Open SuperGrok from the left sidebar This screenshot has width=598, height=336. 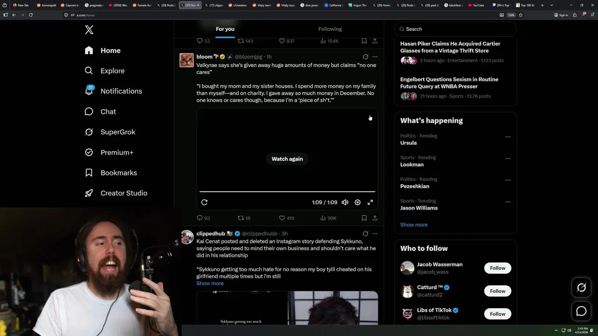pyautogui.click(x=110, y=132)
